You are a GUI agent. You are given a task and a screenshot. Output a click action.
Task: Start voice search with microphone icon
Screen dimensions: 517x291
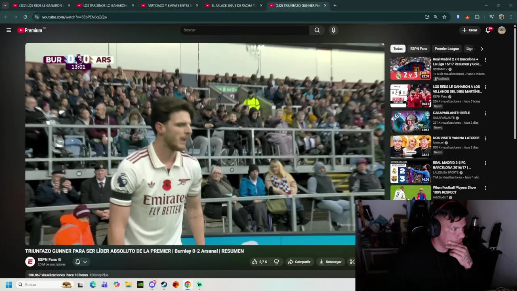pyautogui.click(x=333, y=30)
